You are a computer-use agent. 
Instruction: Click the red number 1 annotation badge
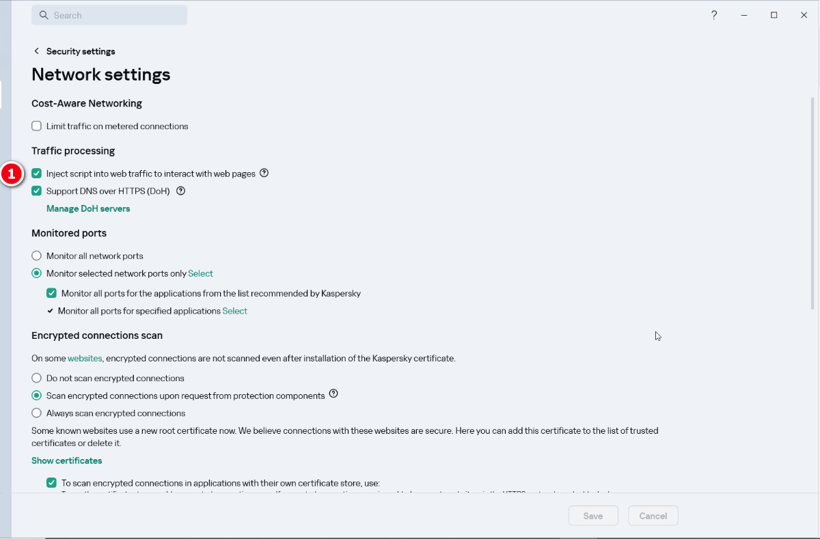(x=12, y=174)
